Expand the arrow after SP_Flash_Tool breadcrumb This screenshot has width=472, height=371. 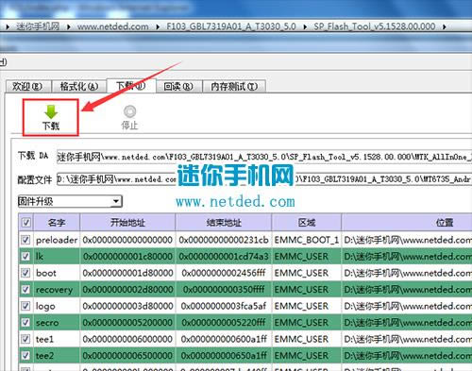point(444,27)
